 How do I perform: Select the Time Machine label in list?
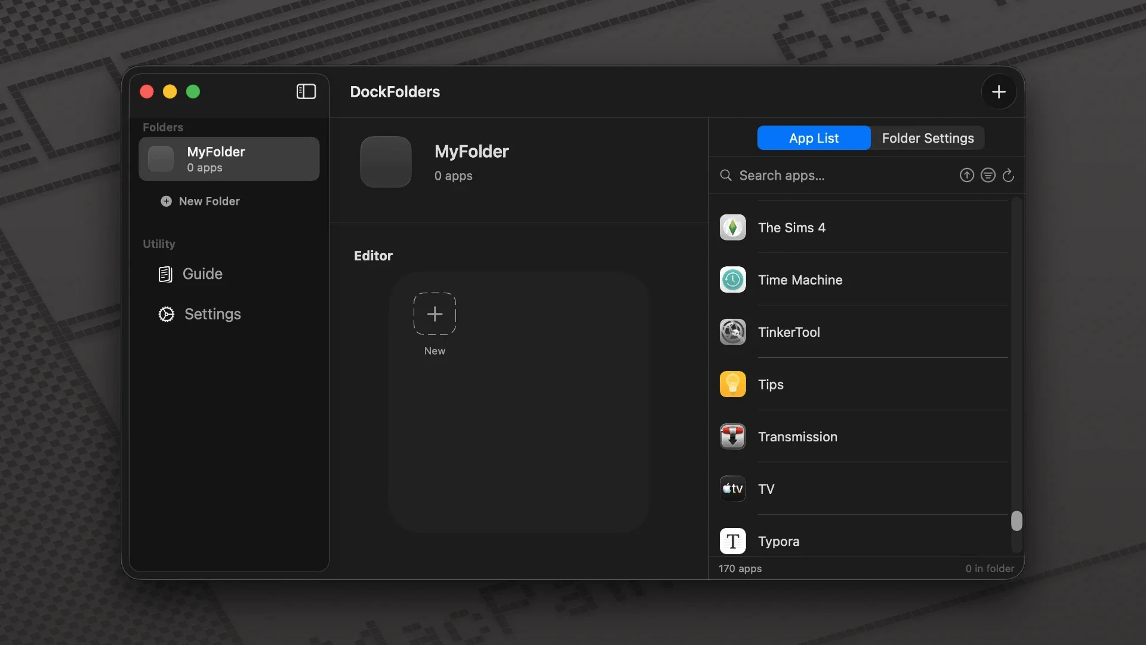point(800,279)
